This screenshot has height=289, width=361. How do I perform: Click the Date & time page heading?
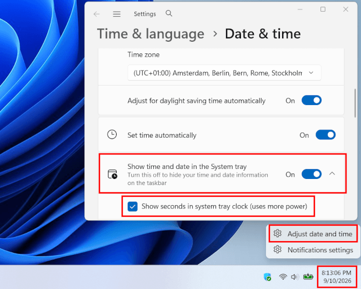coord(263,34)
